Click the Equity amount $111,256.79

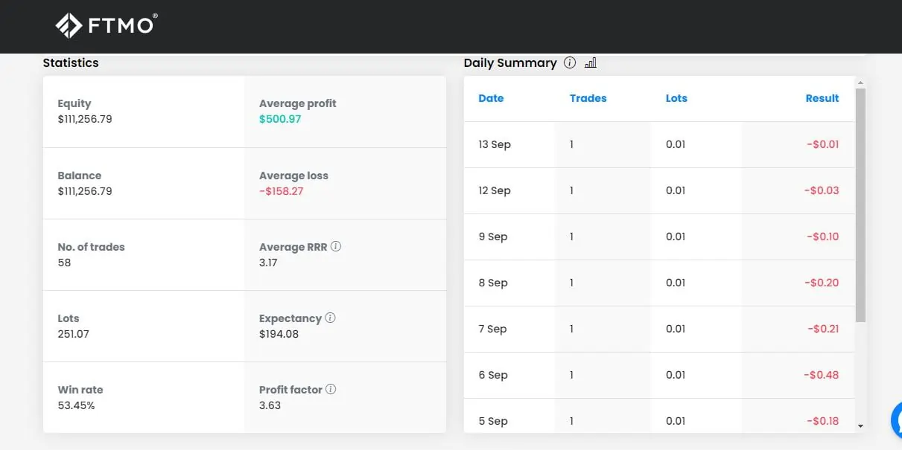click(85, 119)
